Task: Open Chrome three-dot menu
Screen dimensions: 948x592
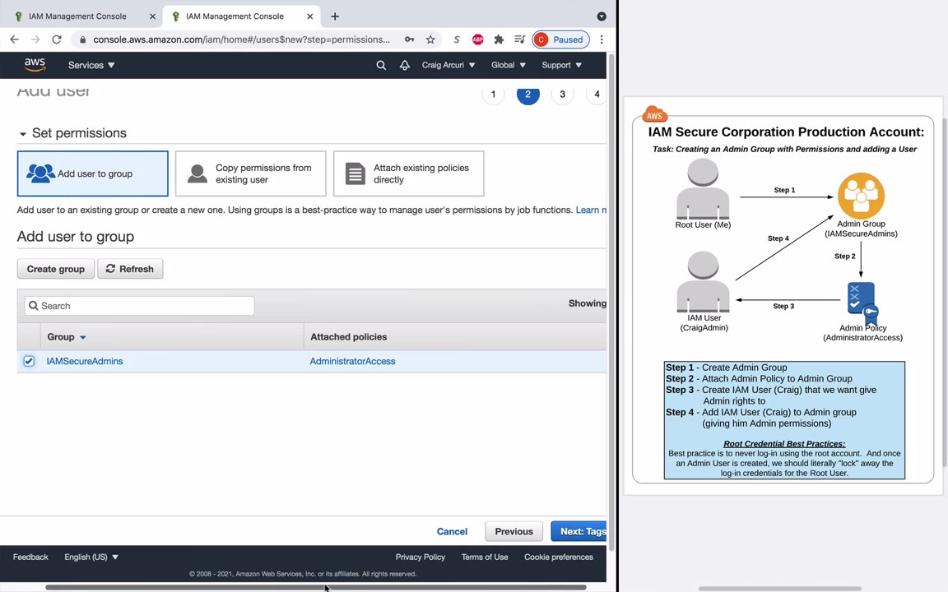Action: [x=602, y=39]
